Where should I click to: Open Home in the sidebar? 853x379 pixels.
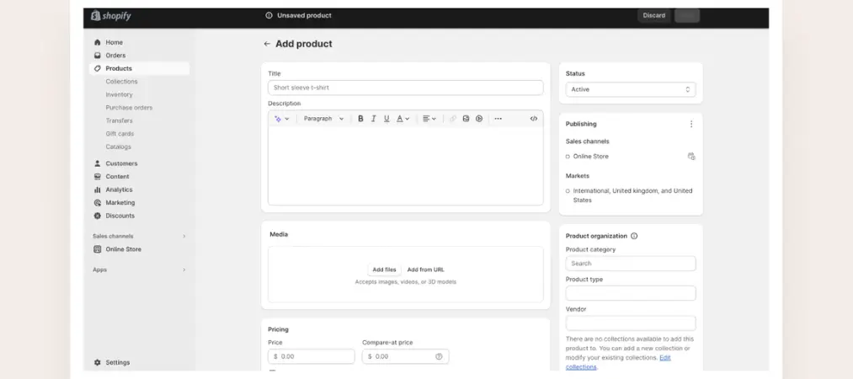(x=114, y=42)
